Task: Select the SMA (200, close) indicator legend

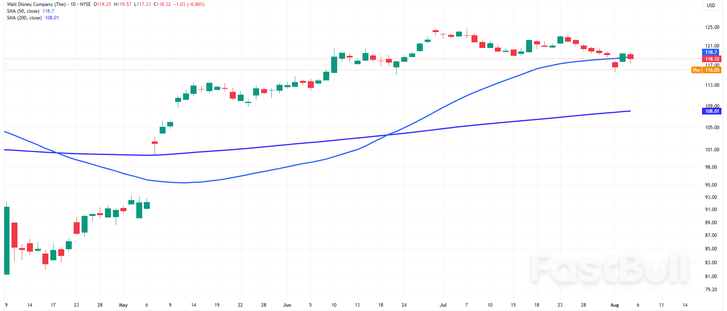Action: click(x=25, y=18)
